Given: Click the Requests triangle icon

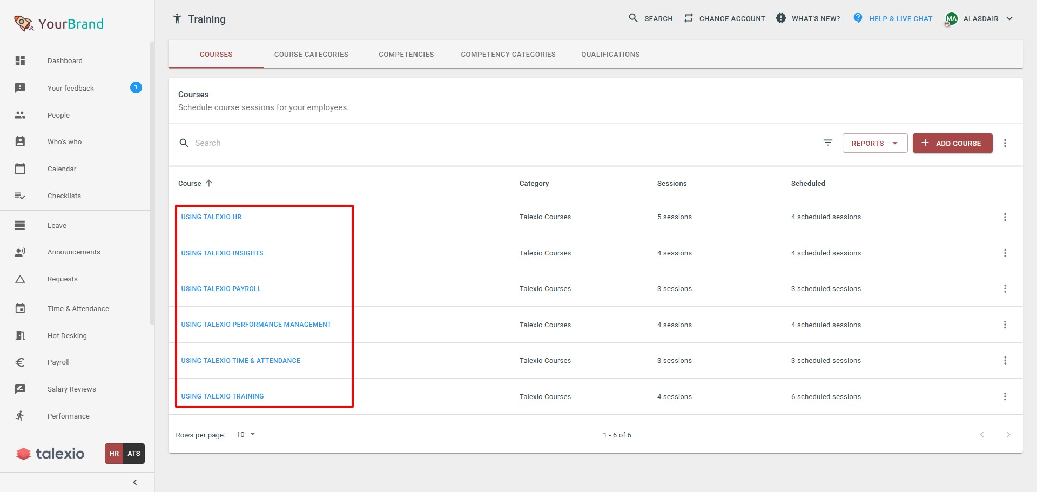Looking at the screenshot, I should point(20,279).
